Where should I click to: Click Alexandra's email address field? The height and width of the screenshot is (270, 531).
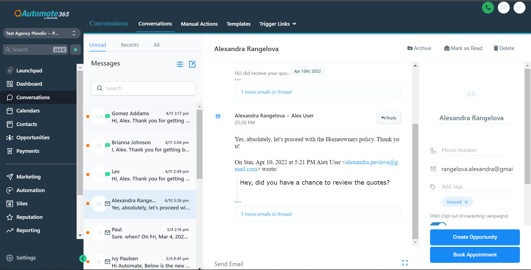pos(477,169)
